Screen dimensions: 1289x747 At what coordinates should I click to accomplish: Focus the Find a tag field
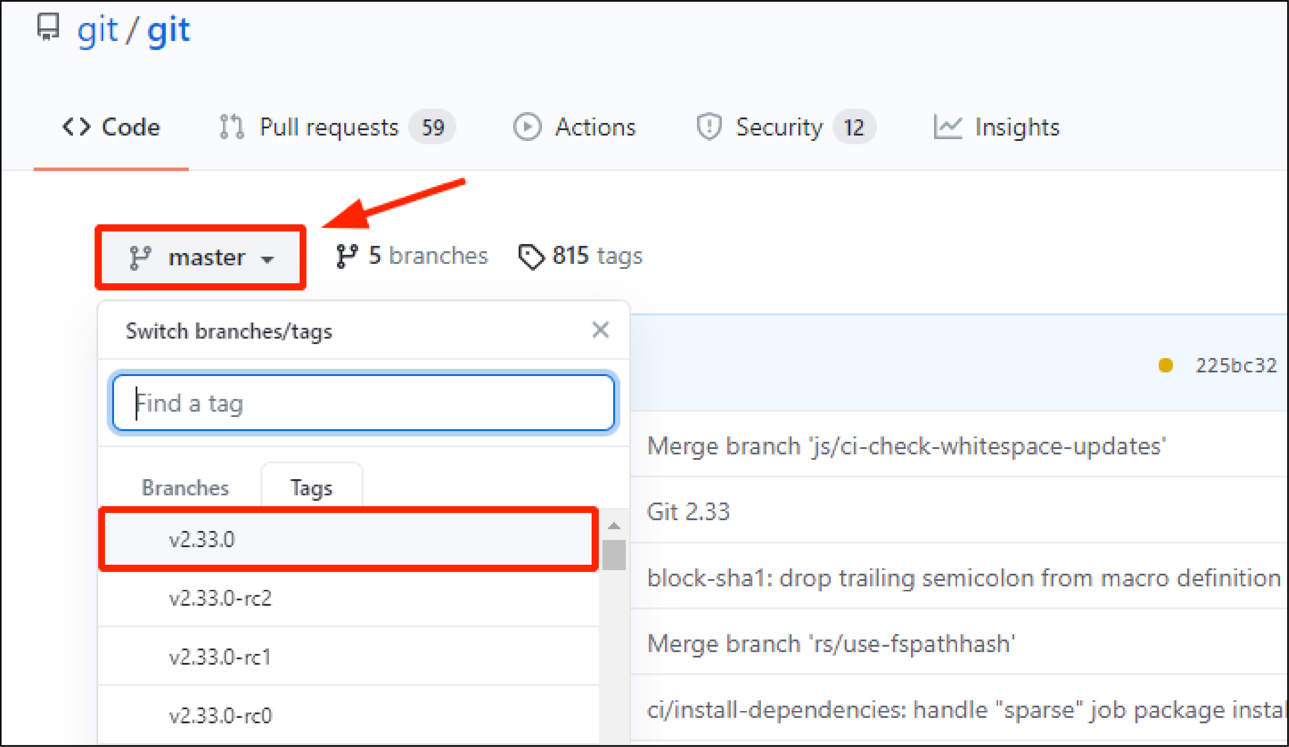pyautogui.click(x=364, y=403)
